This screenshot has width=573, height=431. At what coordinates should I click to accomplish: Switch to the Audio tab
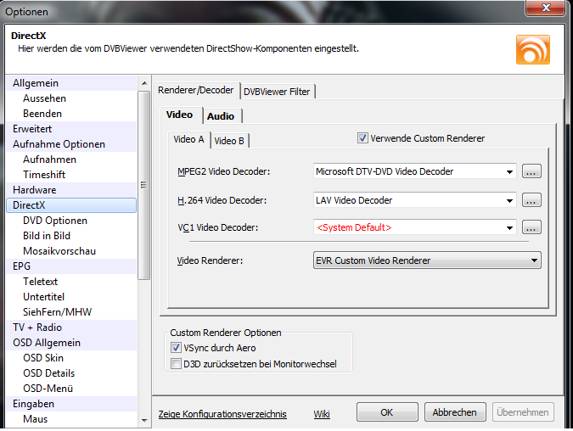pyautogui.click(x=221, y=116)
